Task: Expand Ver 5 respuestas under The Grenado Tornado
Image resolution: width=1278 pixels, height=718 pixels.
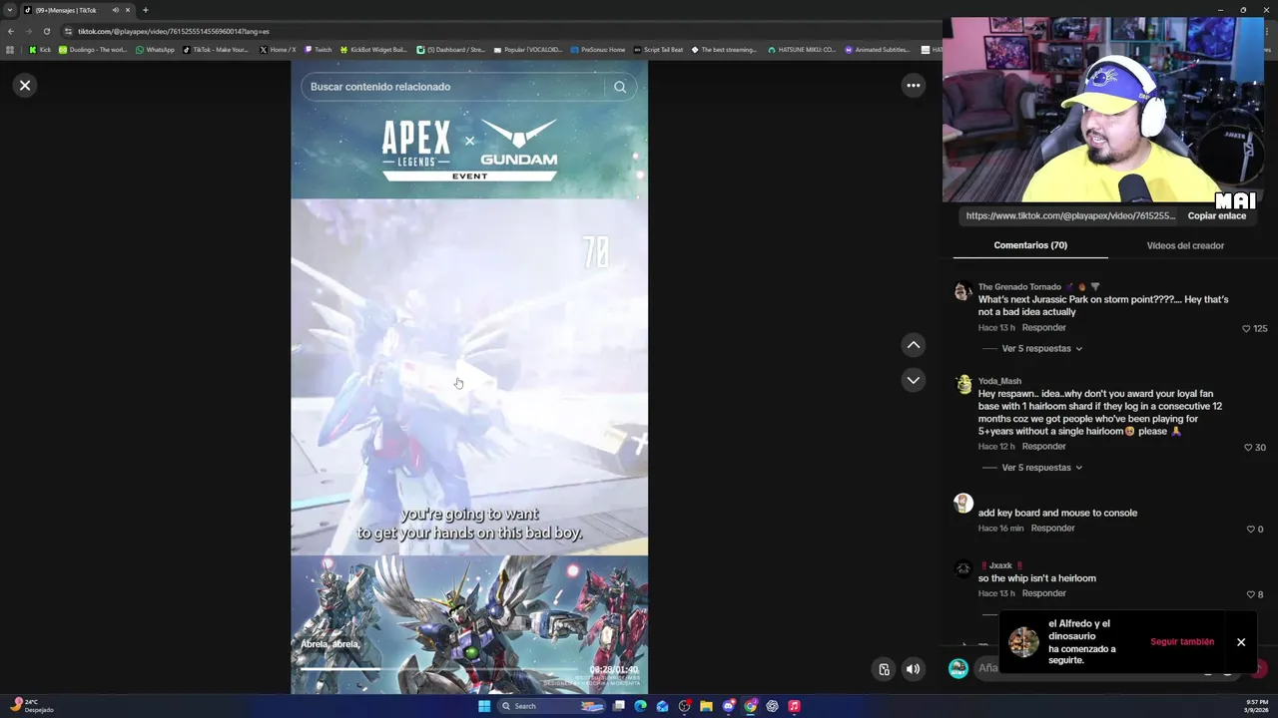Action: [1042, 349]
